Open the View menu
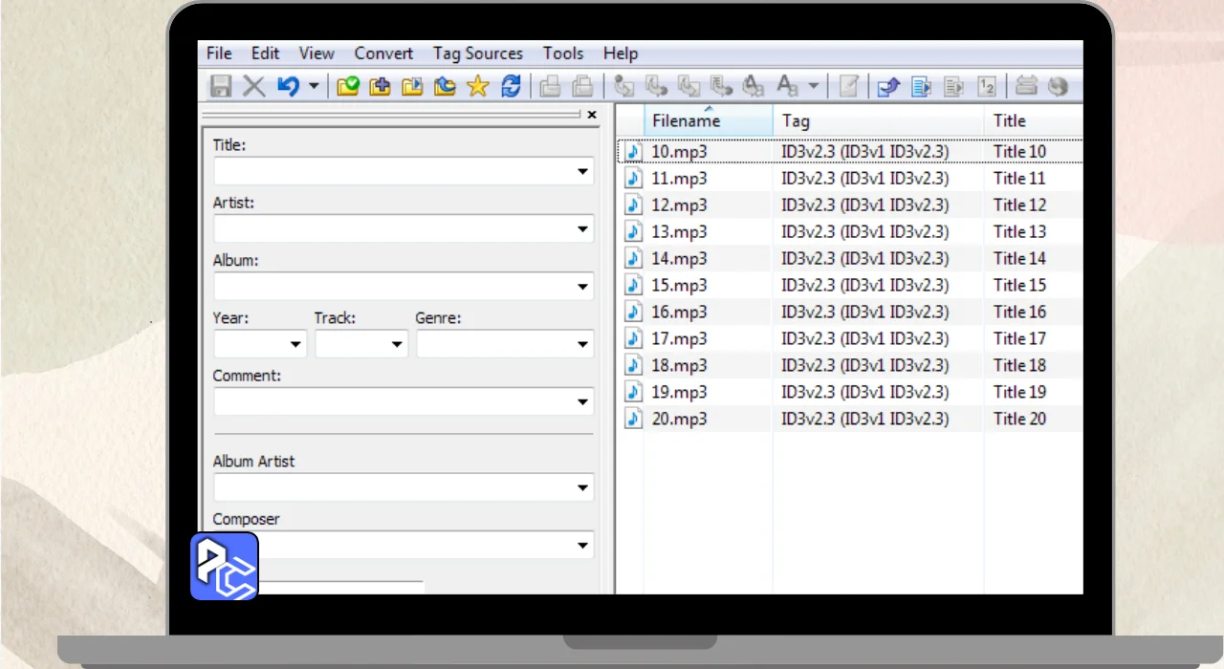The width and height of the screenshot is (1224, 669). (317, 54)
